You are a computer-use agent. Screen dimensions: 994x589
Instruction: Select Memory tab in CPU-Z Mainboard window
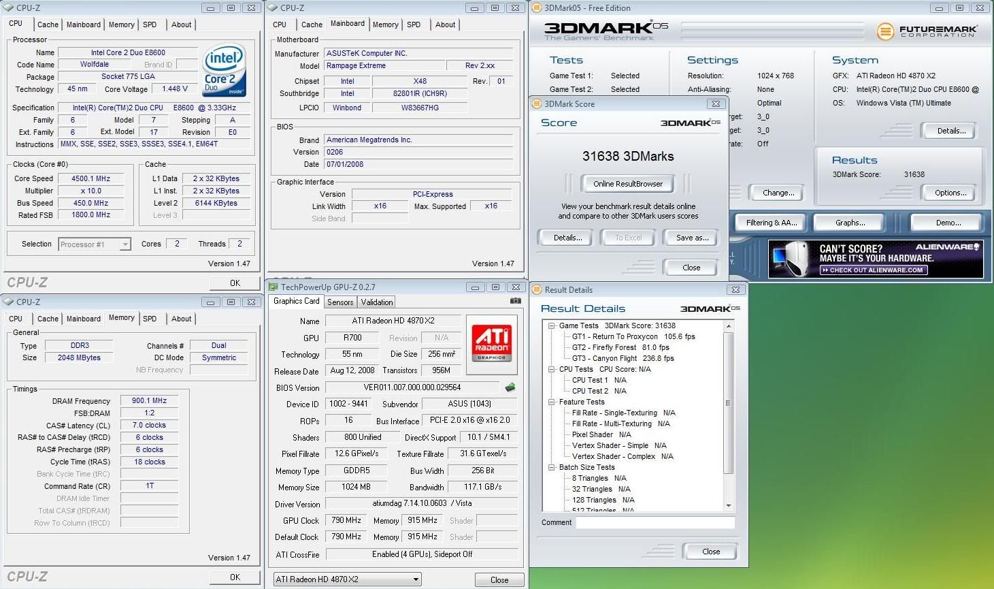385,25
